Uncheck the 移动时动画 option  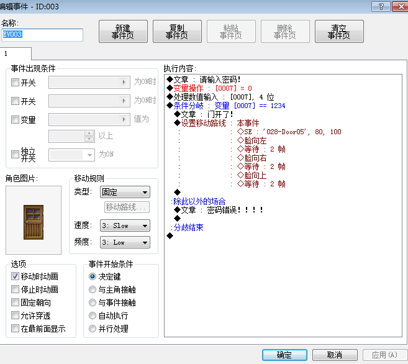15,276
